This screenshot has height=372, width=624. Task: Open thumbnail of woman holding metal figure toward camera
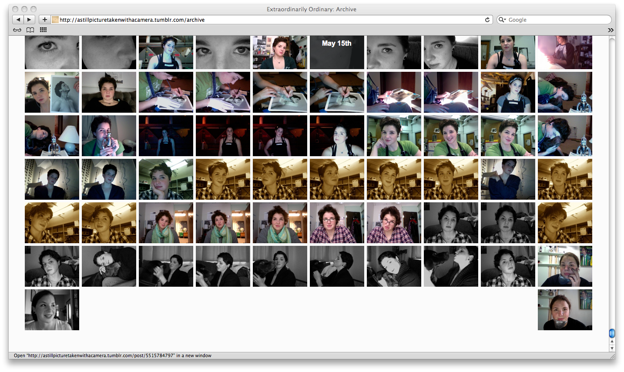point(109,136)
